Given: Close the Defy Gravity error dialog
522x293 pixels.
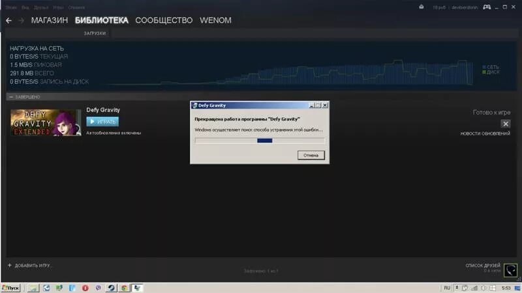Looking at the screenshot, I should (x=325, y=105).
